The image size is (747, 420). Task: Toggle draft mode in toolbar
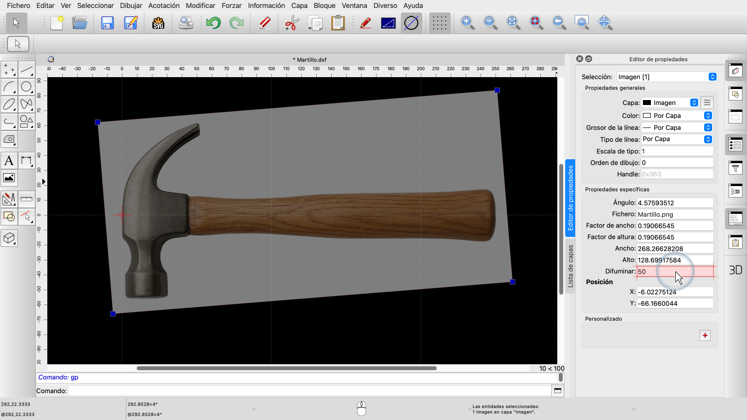411,23
